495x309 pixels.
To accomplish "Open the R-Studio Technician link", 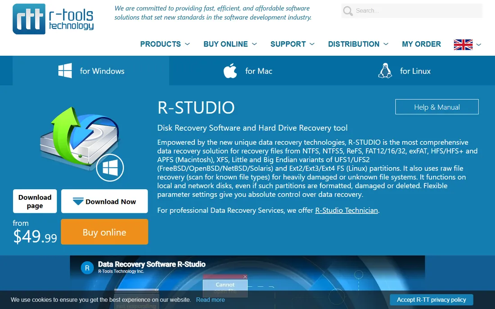I will 346,210.
